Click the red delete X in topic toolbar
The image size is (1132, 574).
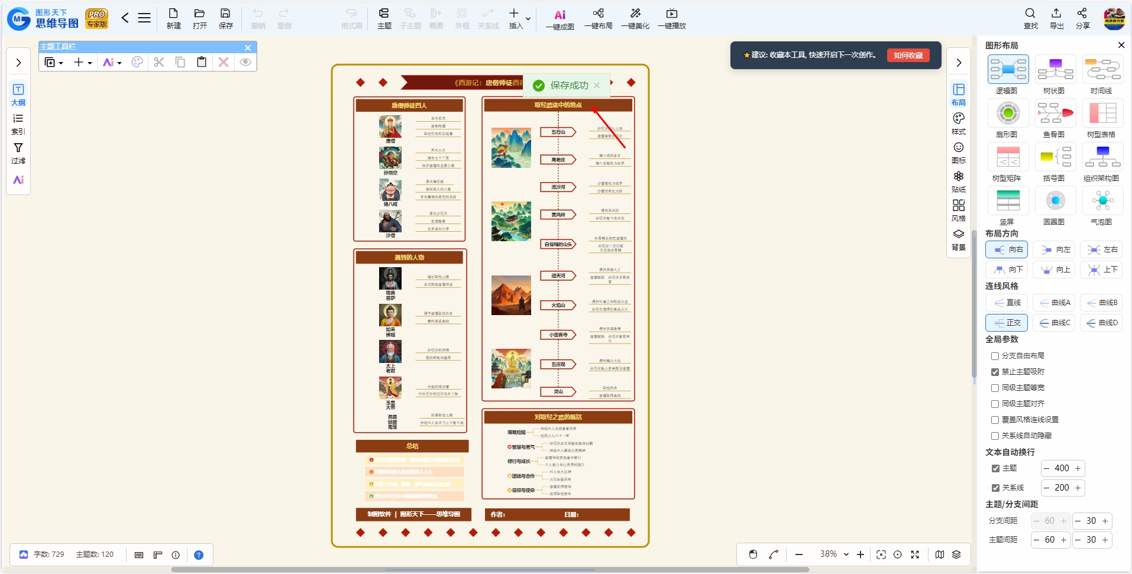(224, 62)
